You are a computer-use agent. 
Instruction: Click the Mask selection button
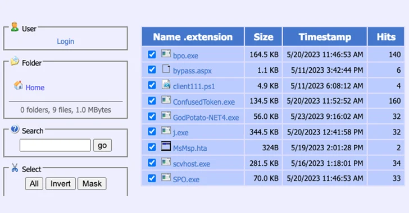pos(92,184)
